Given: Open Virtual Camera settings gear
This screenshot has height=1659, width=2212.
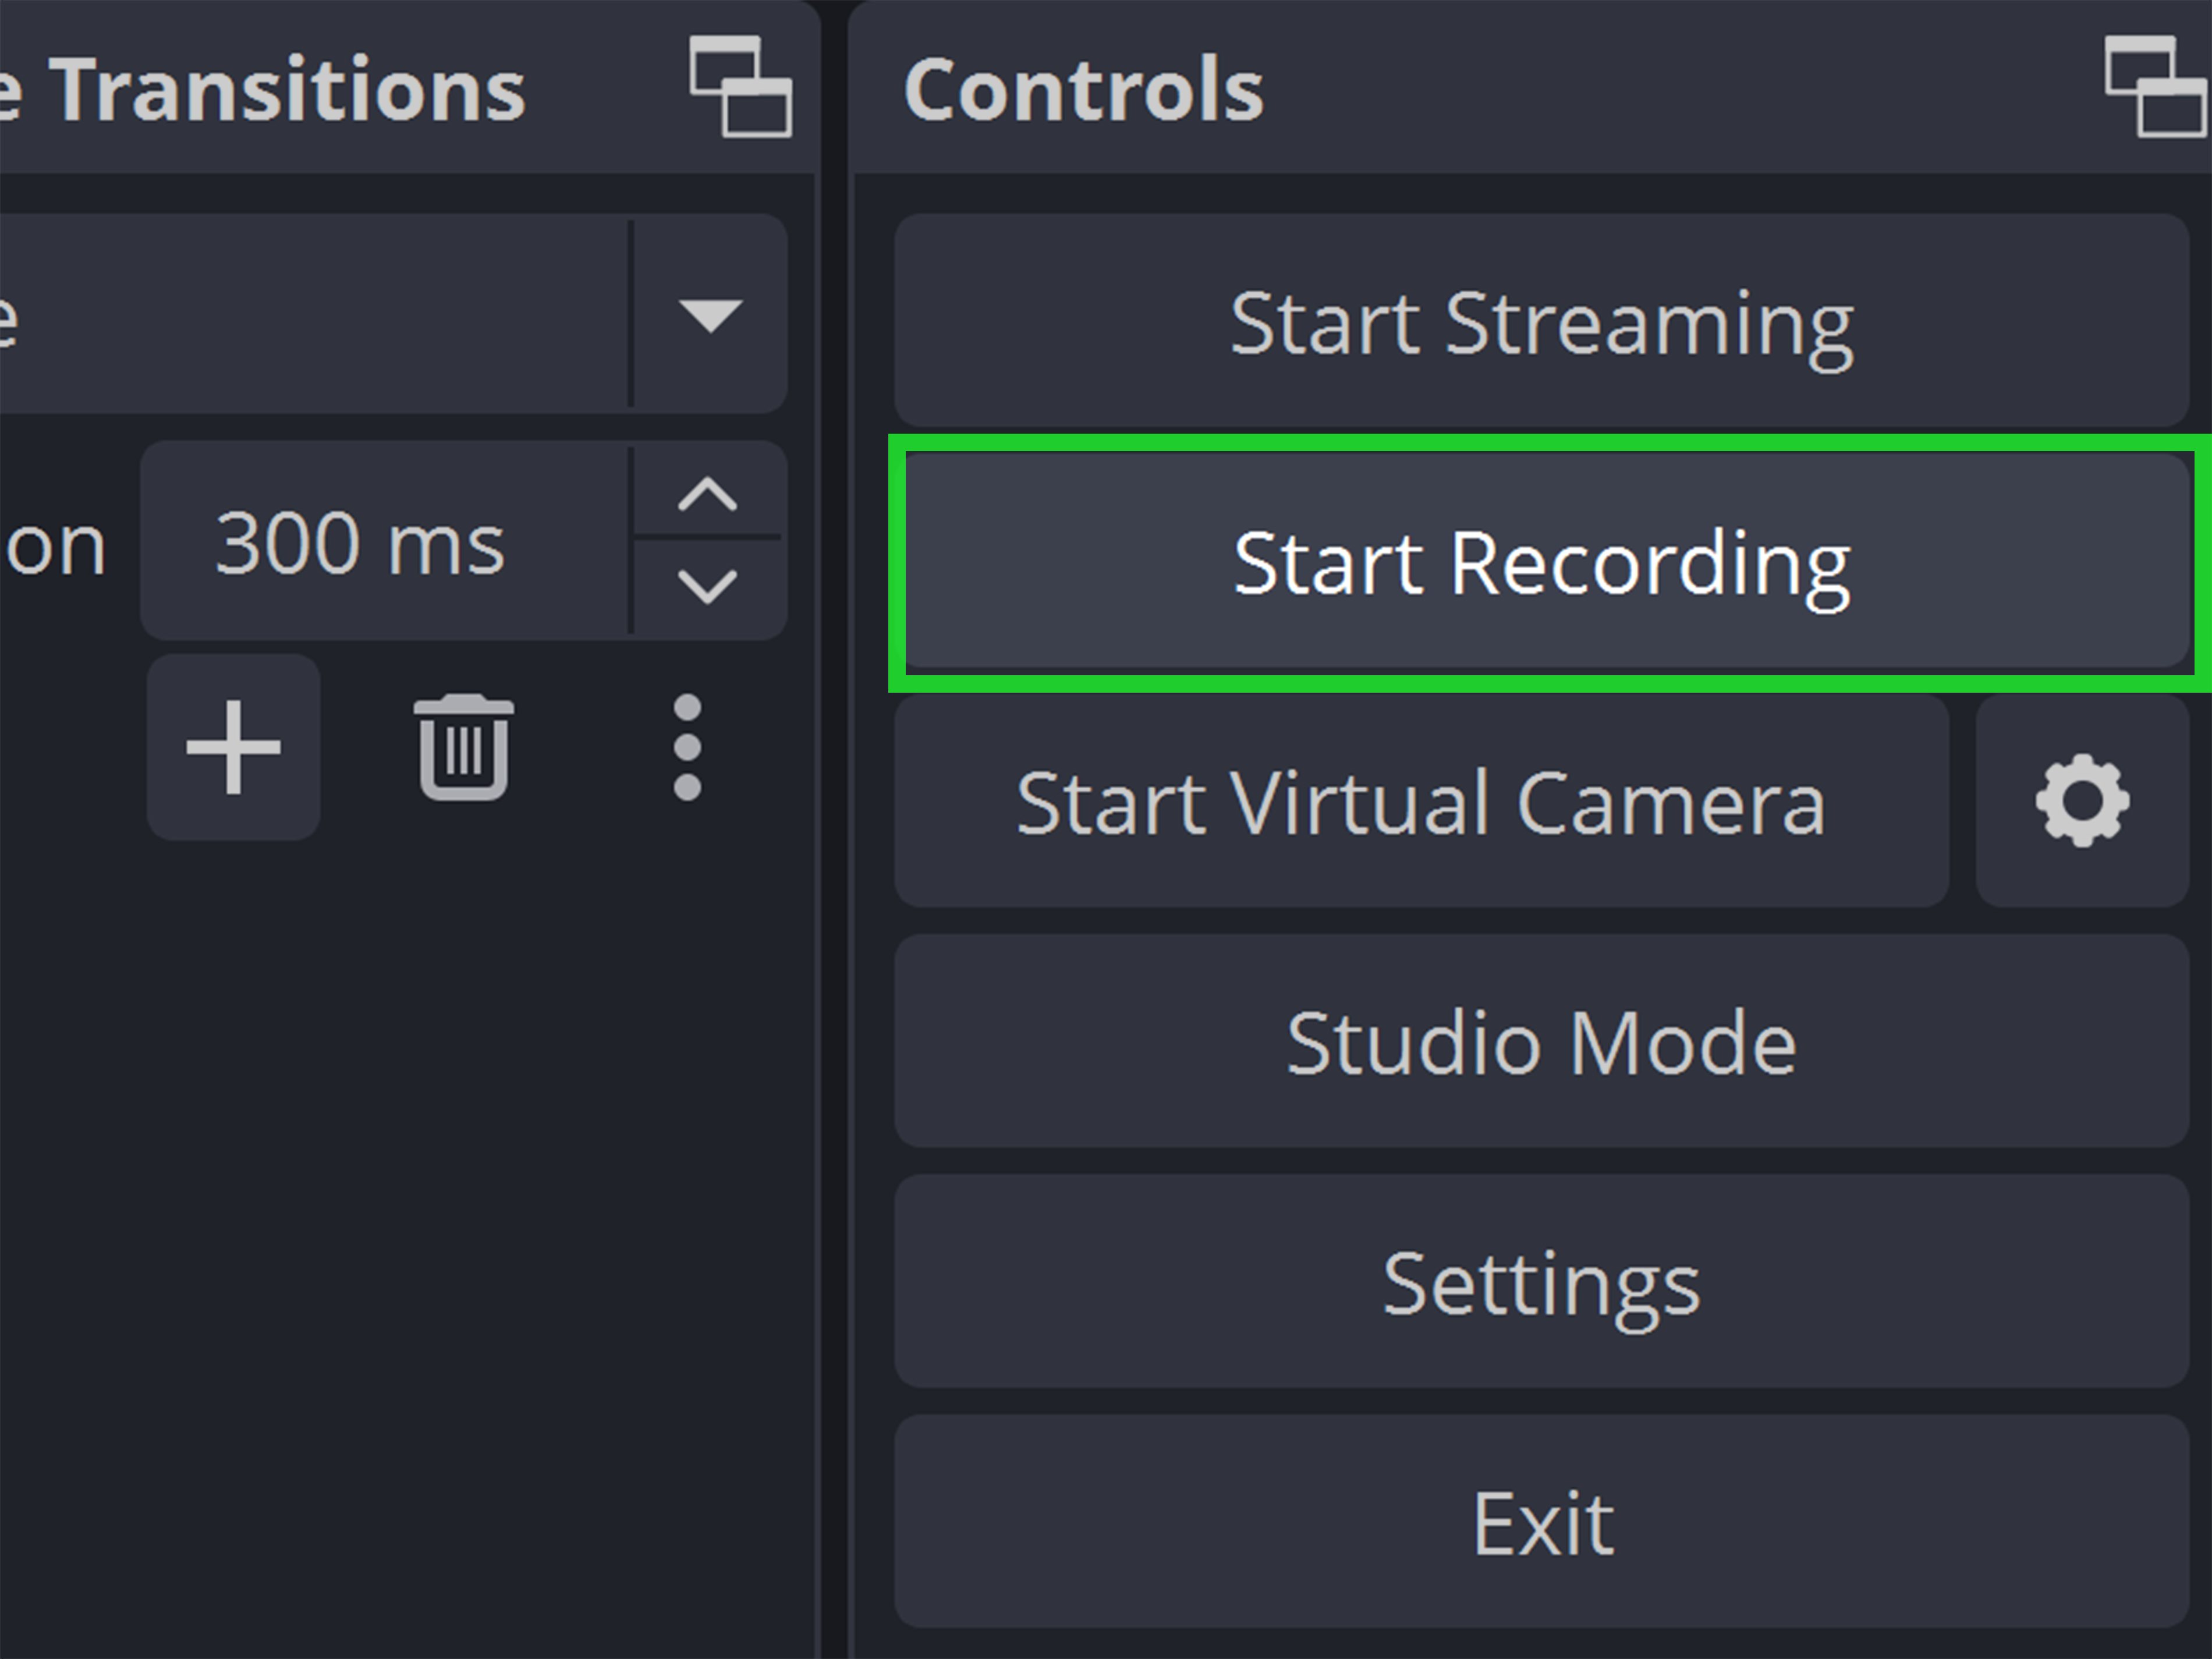Looking at the screenshot, I should pyautogui.click(x=2082, y=800).
